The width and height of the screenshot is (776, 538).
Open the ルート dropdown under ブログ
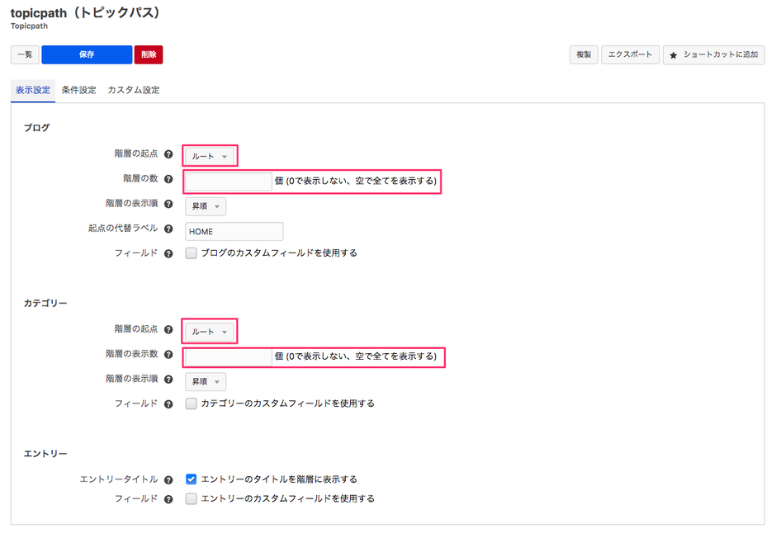[208, 154]
